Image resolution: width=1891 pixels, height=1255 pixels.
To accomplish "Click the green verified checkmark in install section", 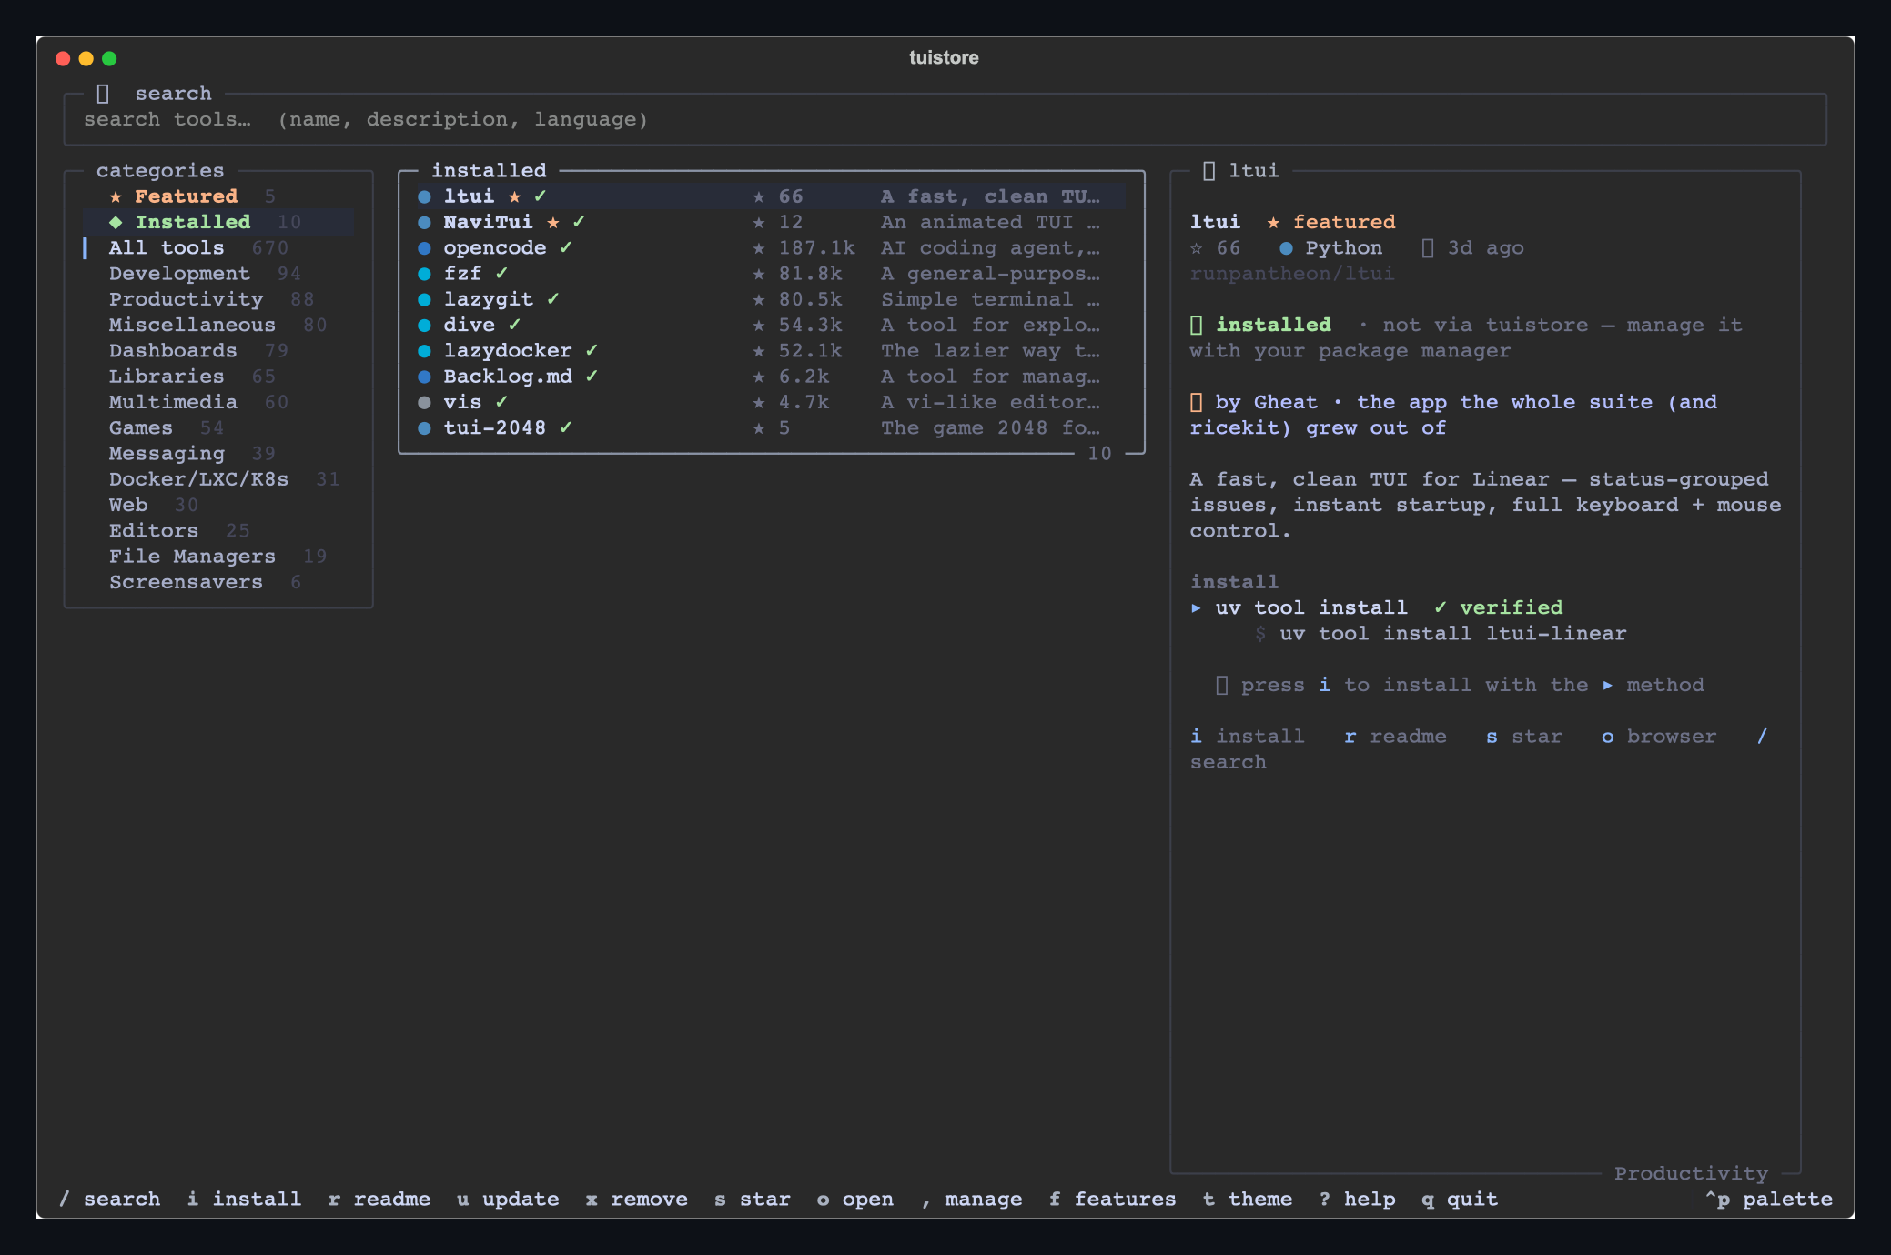I will click(x=1441, y=607).
